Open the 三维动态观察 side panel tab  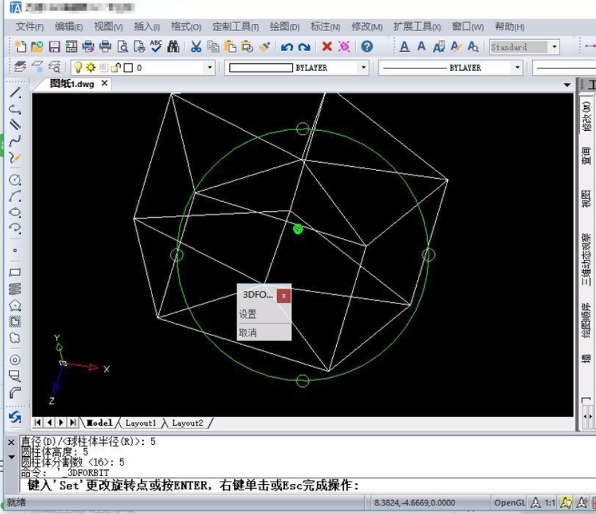coord(586,259)
